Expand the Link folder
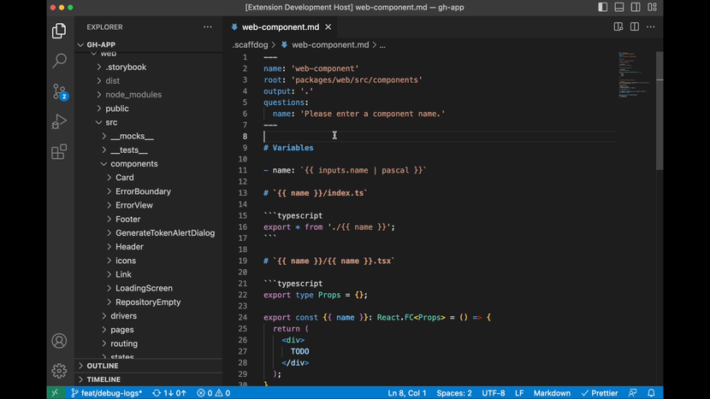This screenshot has height=399, width=710. coord(149,274)
